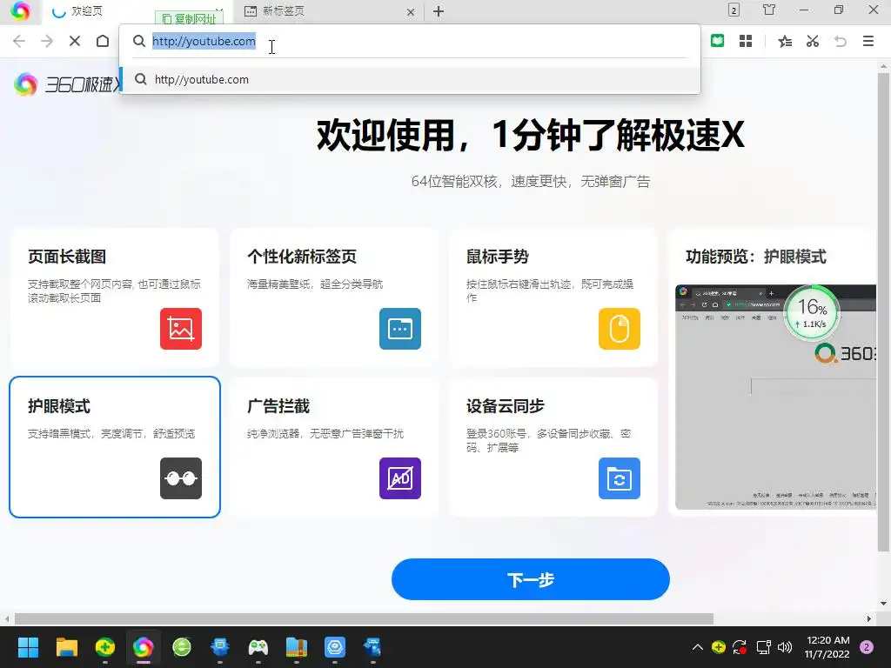Screen dimensions: 891x668
Task: Click the blue new tab page icon
Action: 400,329
